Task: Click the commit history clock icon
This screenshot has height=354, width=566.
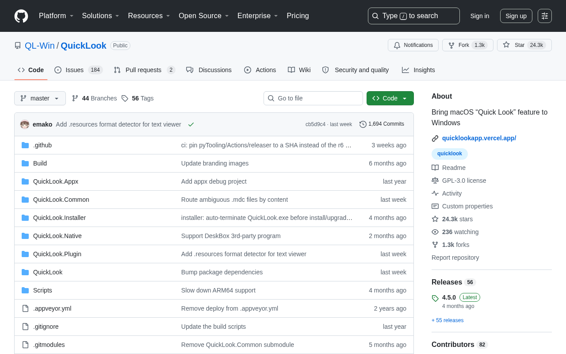Action: coord(363,124)
